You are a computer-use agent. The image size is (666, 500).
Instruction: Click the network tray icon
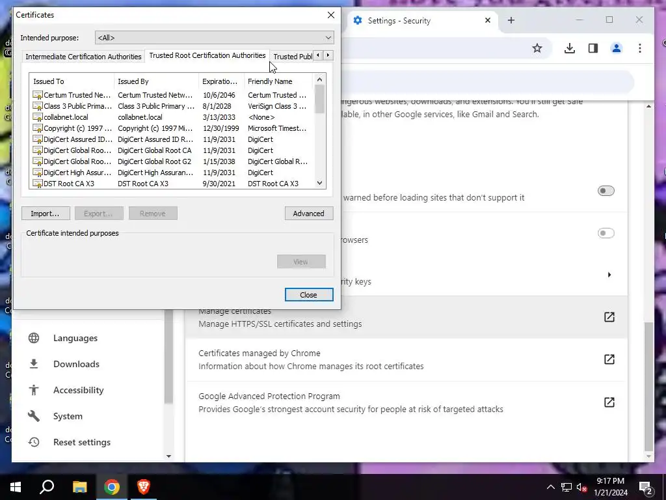(x=566, y=487)
